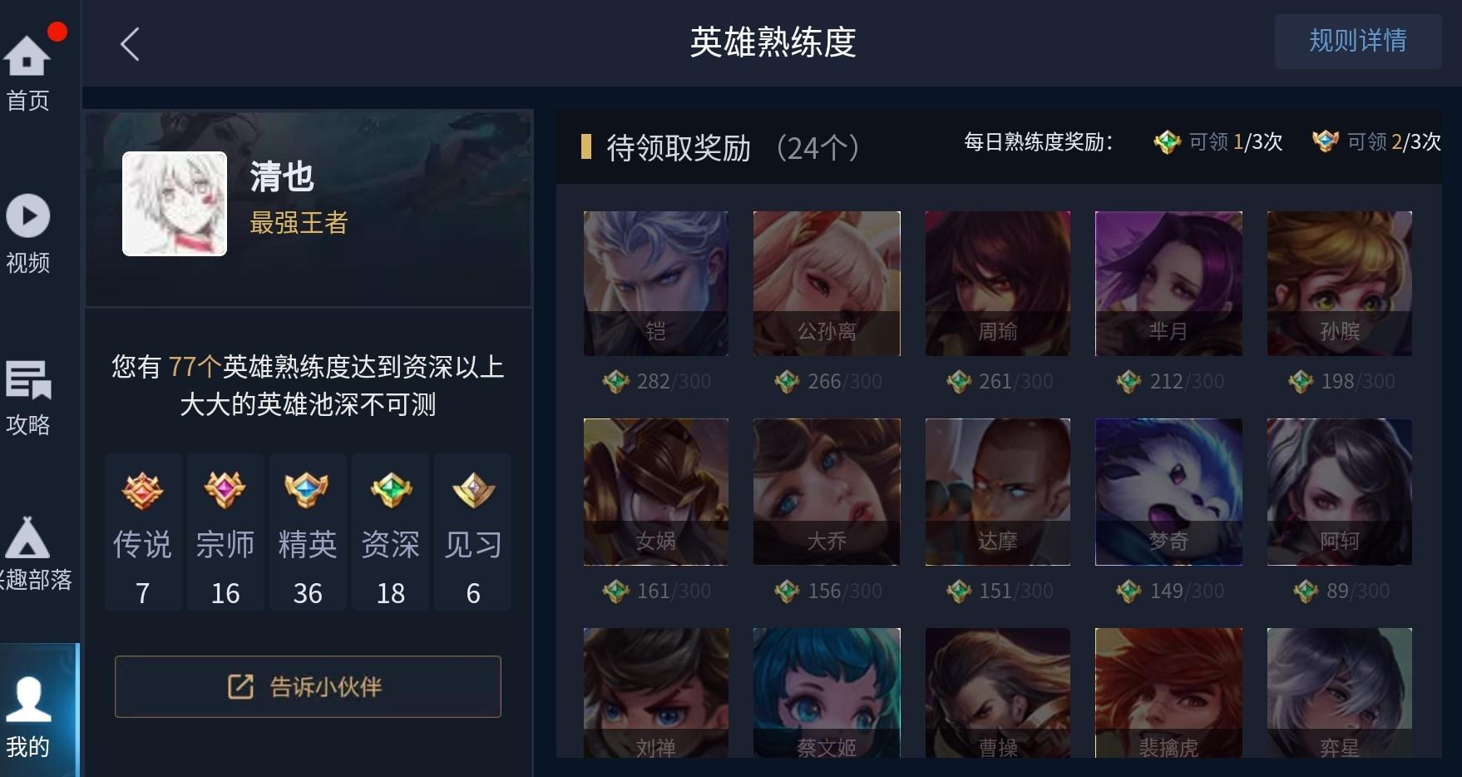Click the 精英 elite mastery badge

(307, 490)
